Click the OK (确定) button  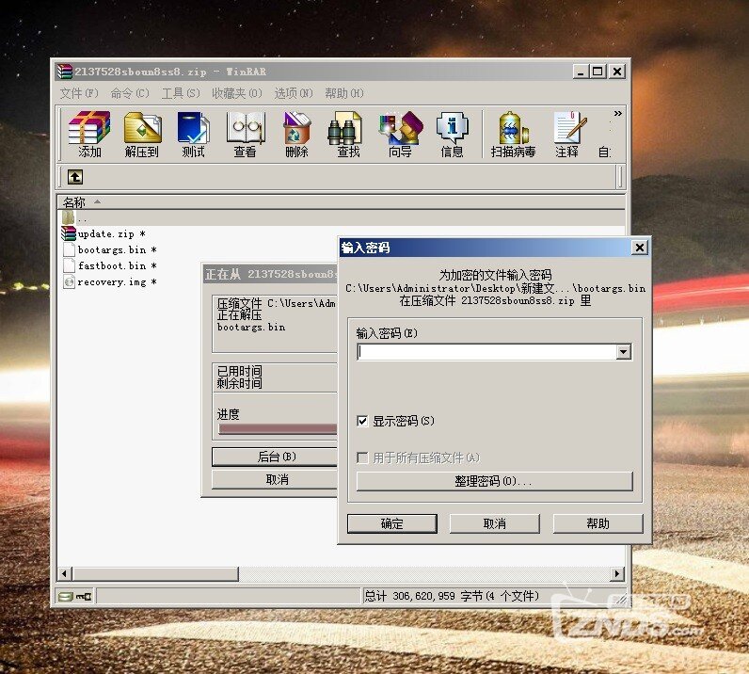(391, 524)
